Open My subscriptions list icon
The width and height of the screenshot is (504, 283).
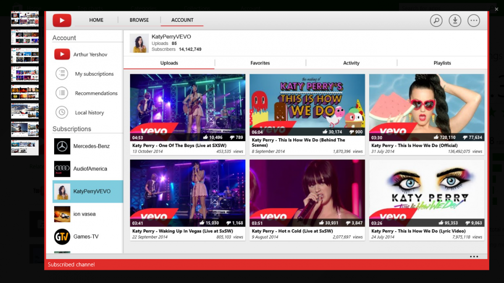[62, 74]
